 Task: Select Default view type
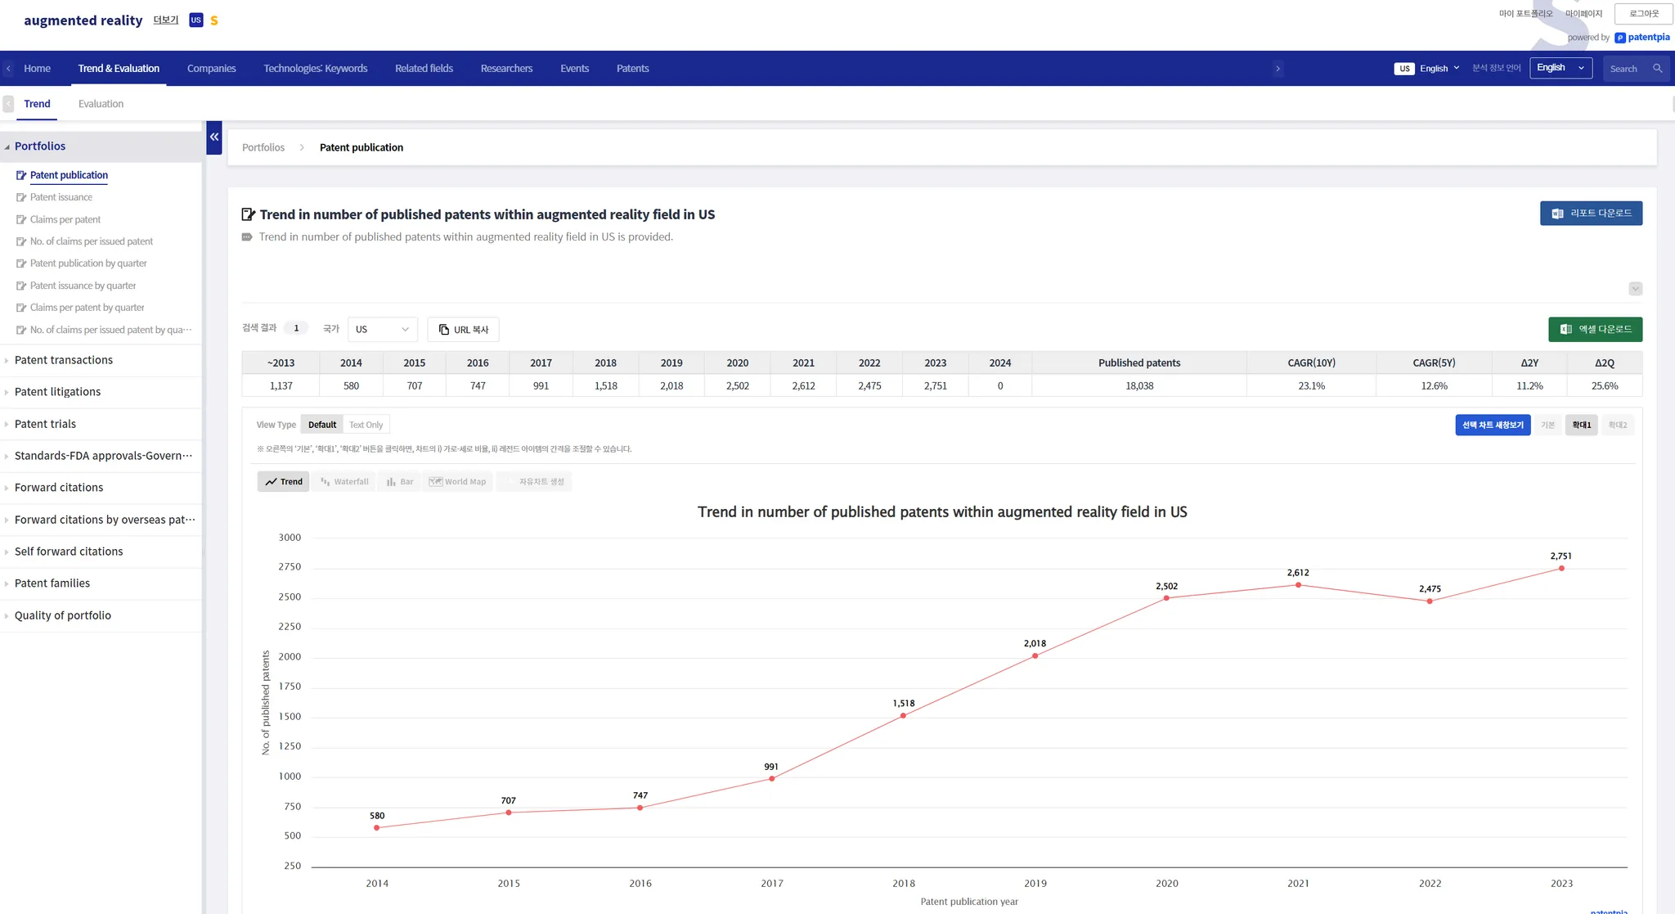click(321, 425)
